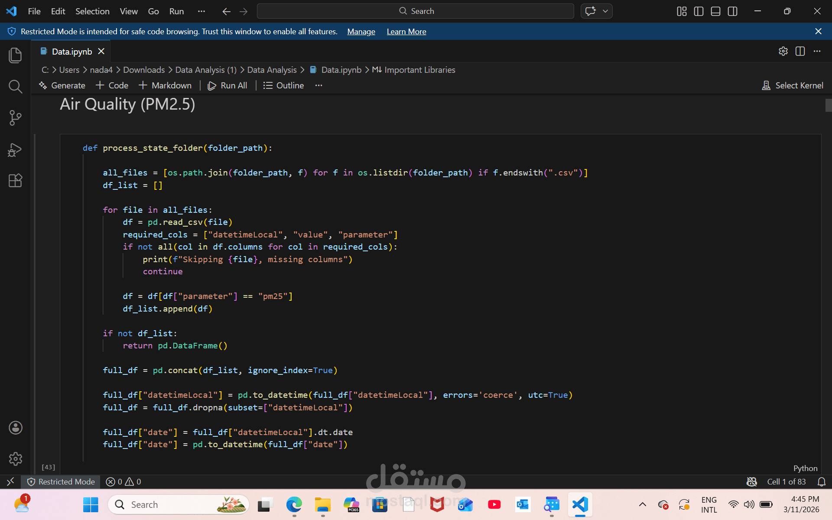Screen dimensions: 832x520
Task: Toggle the primary side bar layout button
Action: pyautogui.click(x=699, y=11)
